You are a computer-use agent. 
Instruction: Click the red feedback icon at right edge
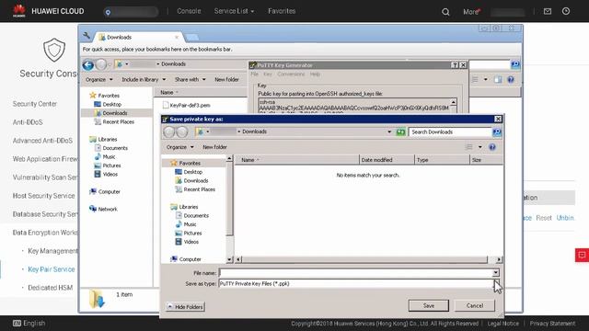click(582, 256)
